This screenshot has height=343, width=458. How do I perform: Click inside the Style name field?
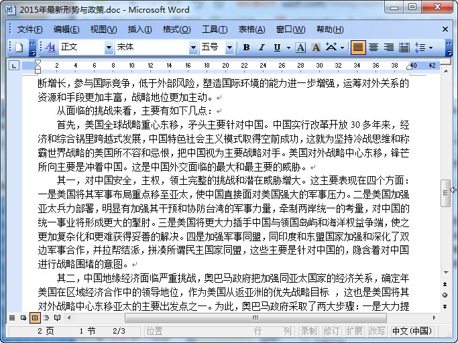82,48
